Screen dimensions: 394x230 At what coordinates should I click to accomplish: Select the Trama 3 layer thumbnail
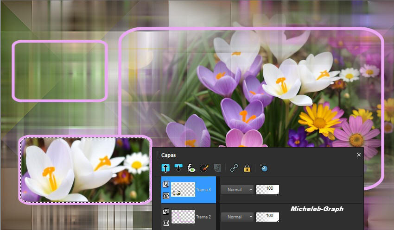[x=183, y=190]
